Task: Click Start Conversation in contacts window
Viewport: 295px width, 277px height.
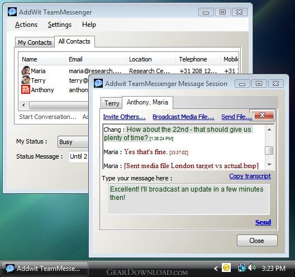Action: (48, 117)
